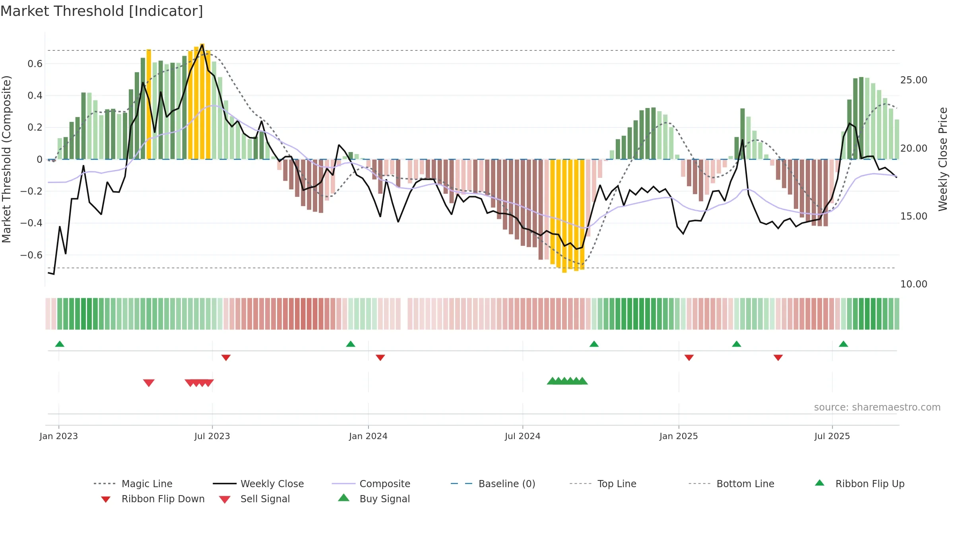
Task: Click the Buy Signal cluster after July 2024
Action: (x=567, y=381)
